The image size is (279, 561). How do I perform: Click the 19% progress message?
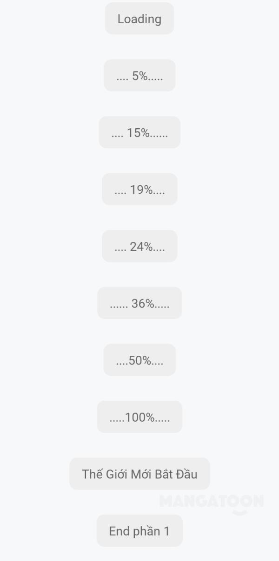click(x=139, y=189)
